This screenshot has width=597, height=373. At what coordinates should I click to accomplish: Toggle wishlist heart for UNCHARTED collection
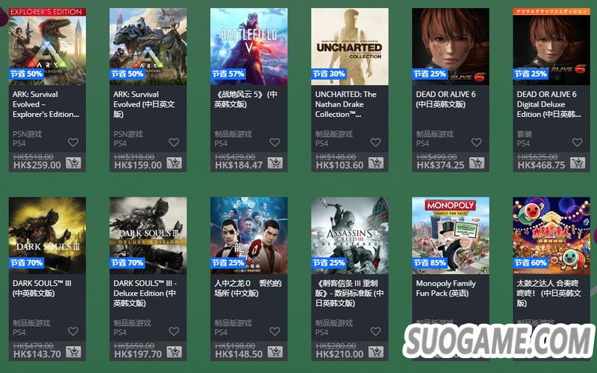coord(376,142)
